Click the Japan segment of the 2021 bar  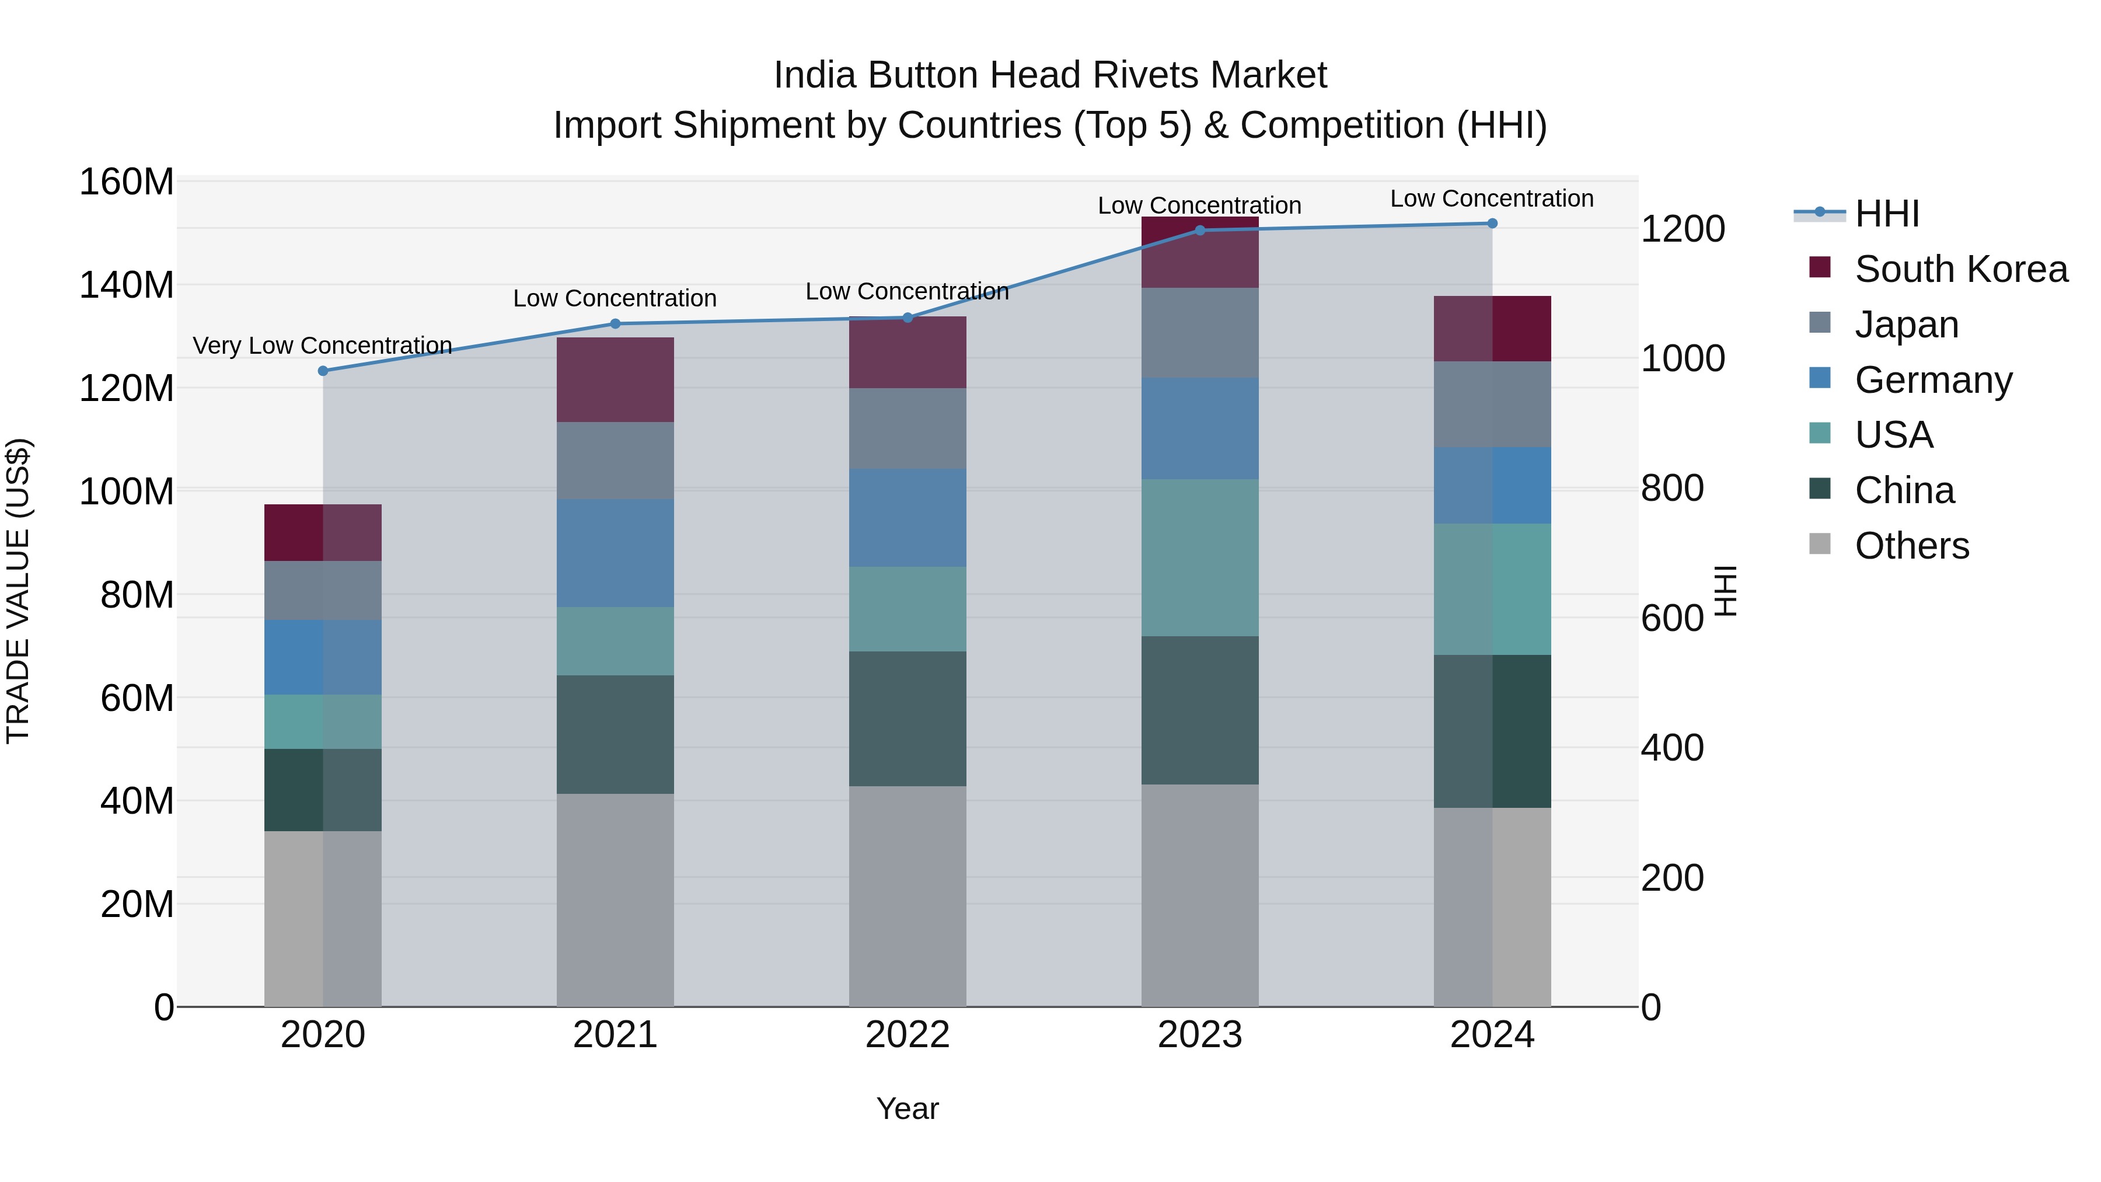[616, 461]
